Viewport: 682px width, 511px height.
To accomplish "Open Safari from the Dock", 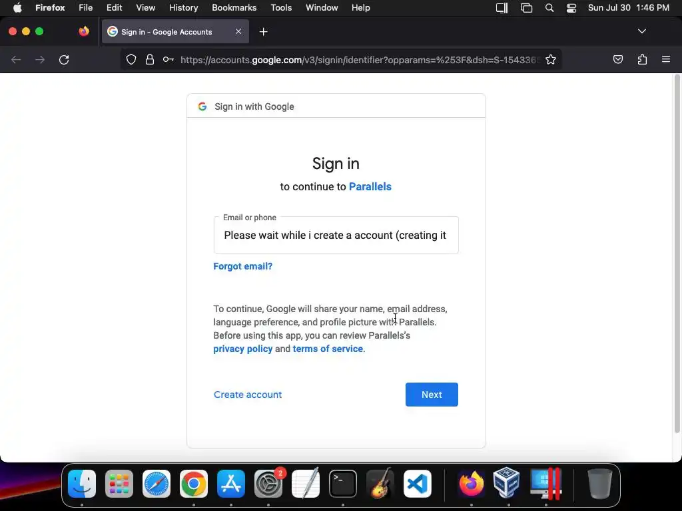I will click(157, 484).
